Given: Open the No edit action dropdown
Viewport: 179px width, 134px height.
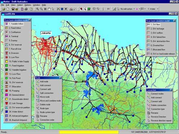Looking at the screenshot, I should 134,9.
